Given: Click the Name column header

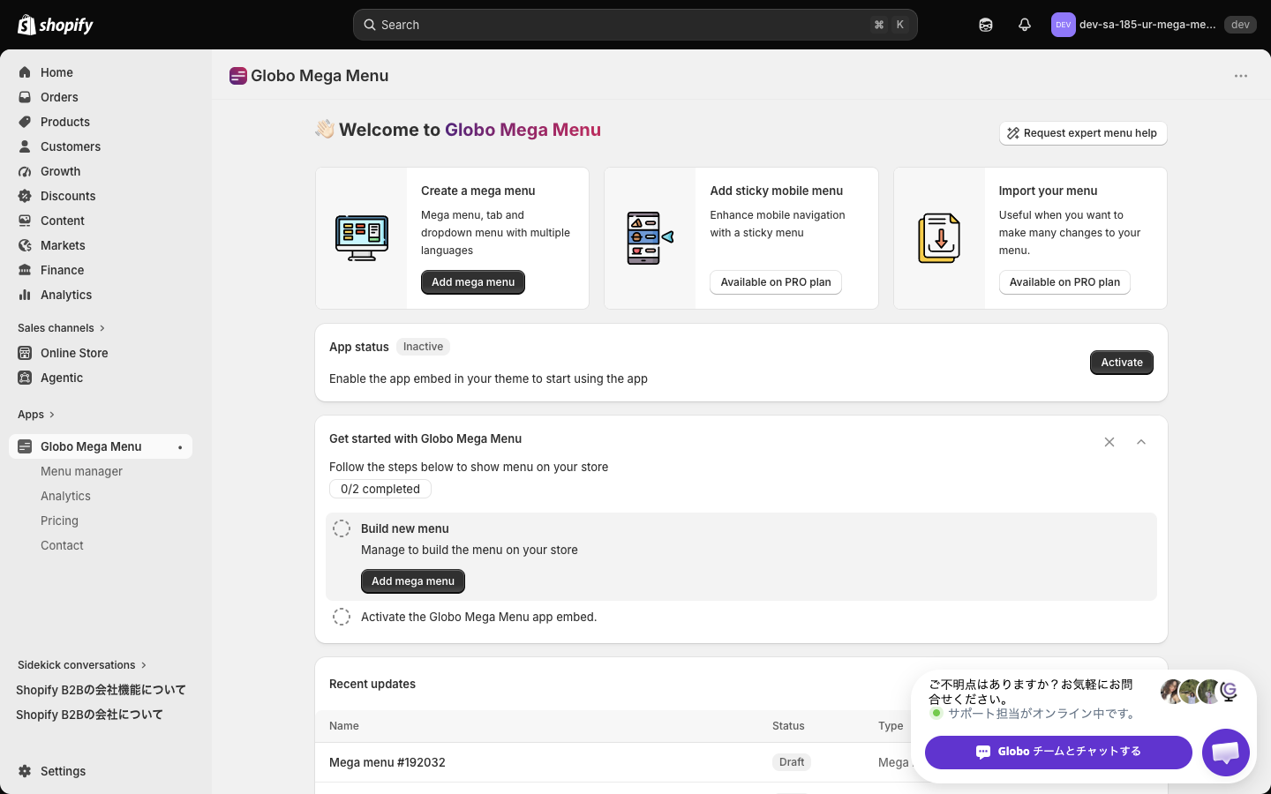Looking at the screenshot, I should [x=344, y=726].
